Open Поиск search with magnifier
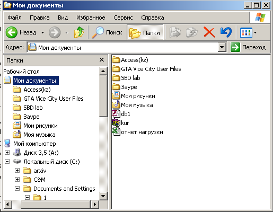This screenshot has height=212, width=273. (107, 32)
